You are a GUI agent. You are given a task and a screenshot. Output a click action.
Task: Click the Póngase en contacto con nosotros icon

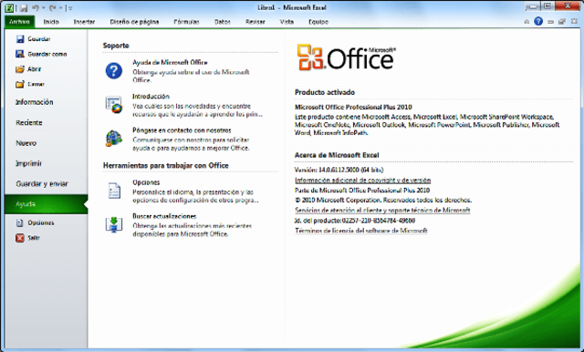click(x=114, y=139)
